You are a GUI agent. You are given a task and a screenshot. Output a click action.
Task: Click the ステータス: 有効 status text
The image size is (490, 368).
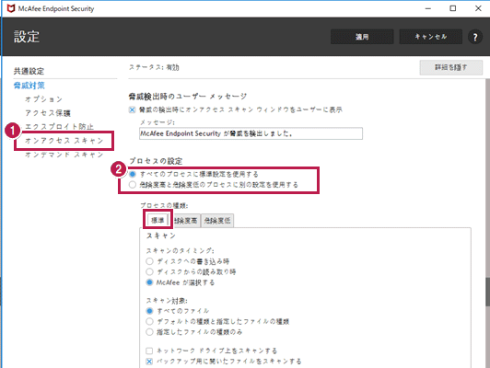(x=154, y=67)
